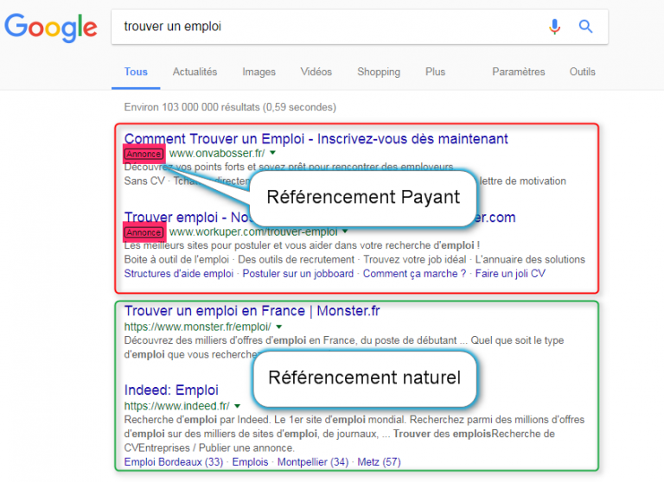Expand arrow next to monster.fr URL

coord(279,327)
